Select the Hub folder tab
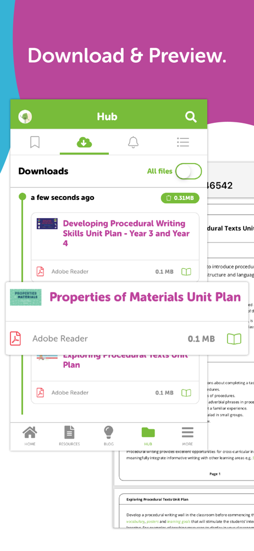This screenshot has height=551, width=254. (148, 436)
